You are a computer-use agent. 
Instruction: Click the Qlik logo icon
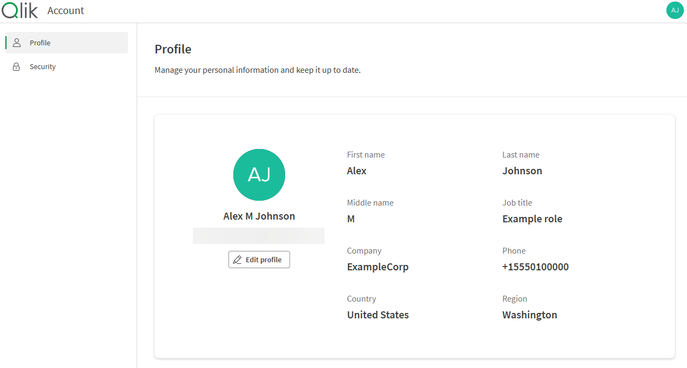19,10
